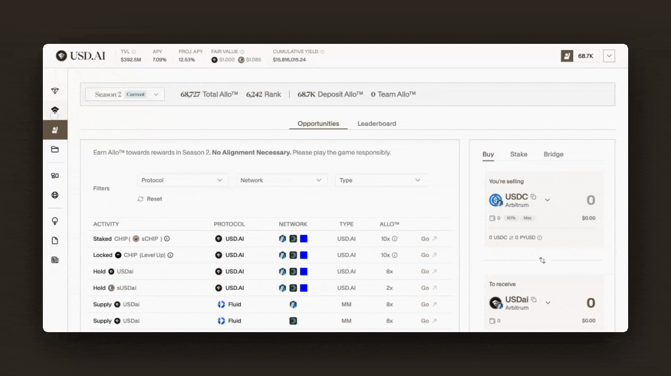
Task: Click the info icon in Locked CHIP row
Action: [x=170, y=255]
